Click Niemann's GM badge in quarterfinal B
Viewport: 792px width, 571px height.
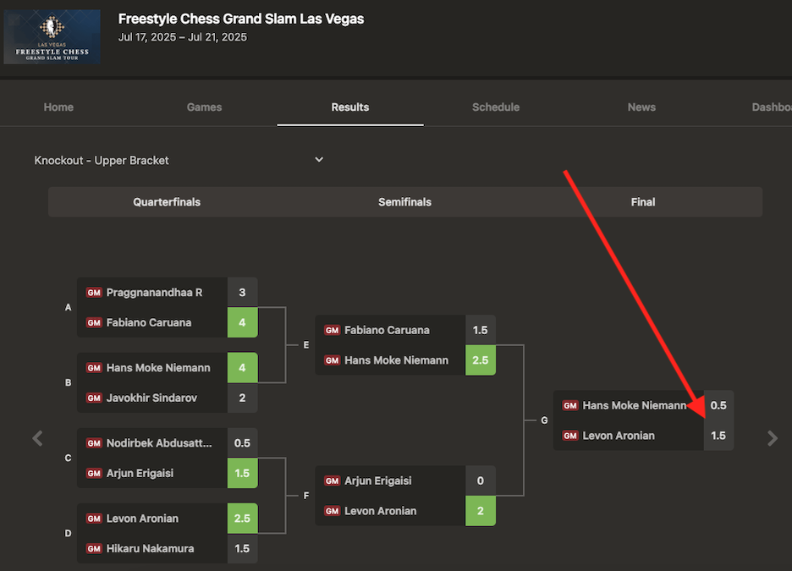pyautogui.click(x=94, y=368)
